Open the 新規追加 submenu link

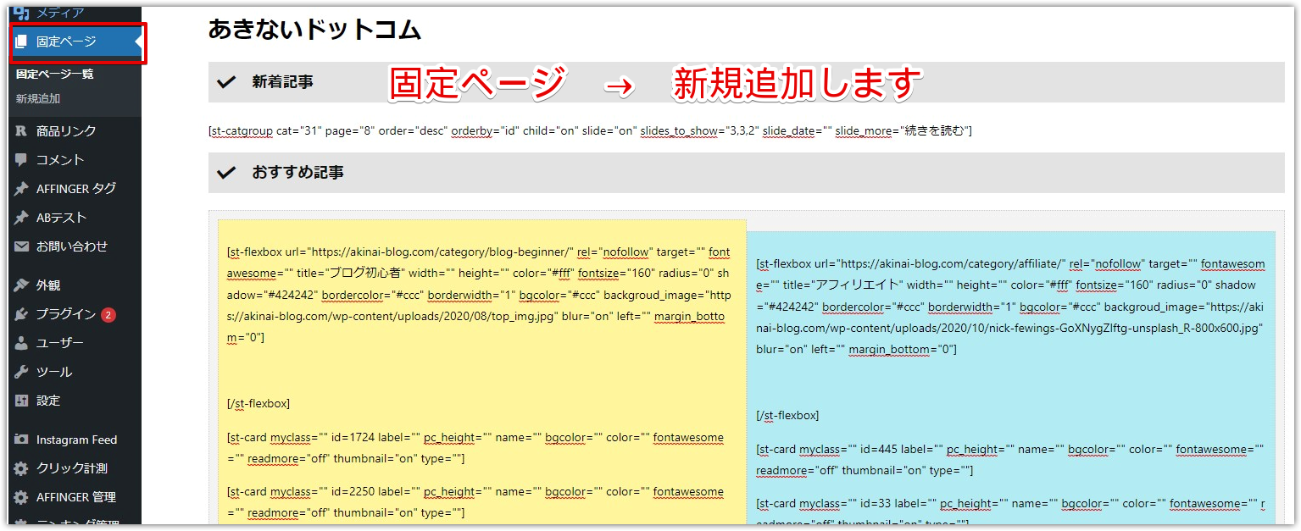point(38,98)
